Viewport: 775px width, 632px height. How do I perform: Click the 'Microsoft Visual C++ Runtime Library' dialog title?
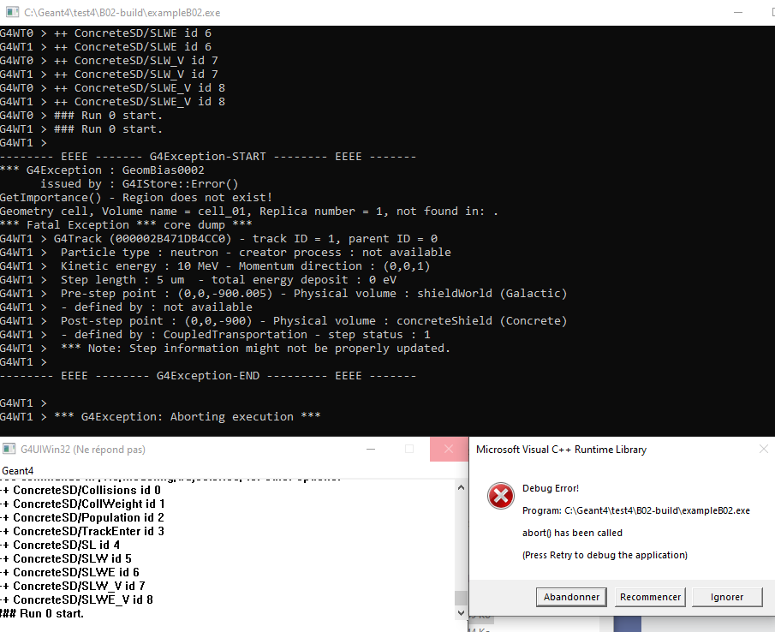pyautogui.click(x=561, y=450)
